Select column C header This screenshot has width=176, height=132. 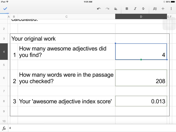(x=66, y=17)
